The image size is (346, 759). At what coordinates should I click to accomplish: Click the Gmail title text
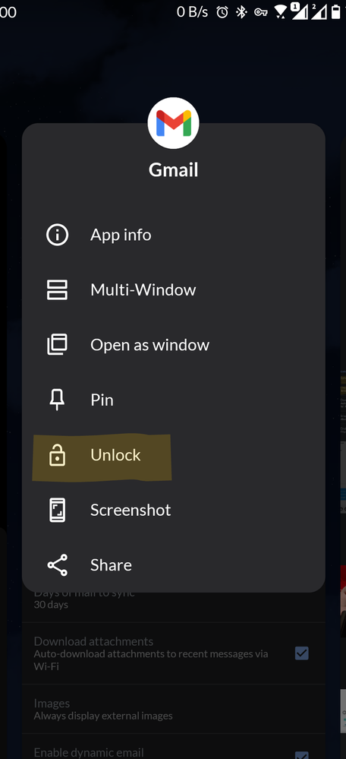[x=173, y=170]
